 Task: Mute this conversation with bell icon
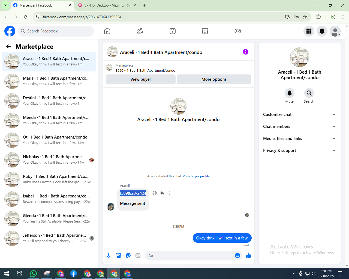click(290, 93)
